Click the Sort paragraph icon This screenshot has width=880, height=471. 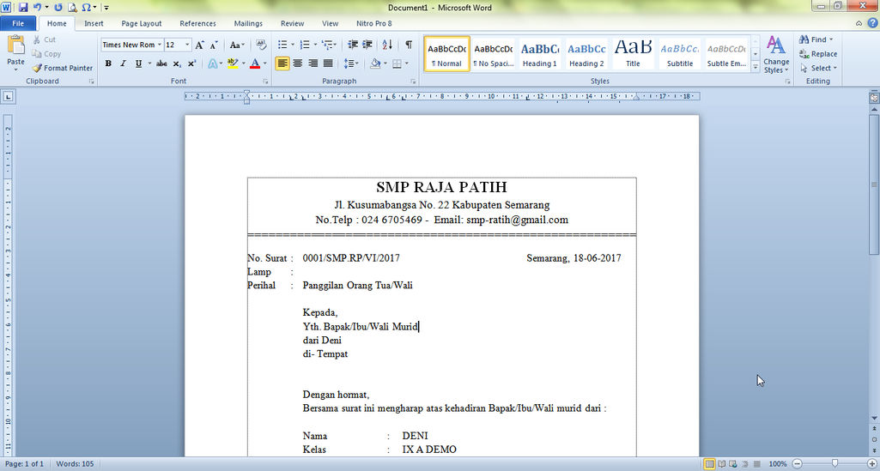[x=387, y=45]
